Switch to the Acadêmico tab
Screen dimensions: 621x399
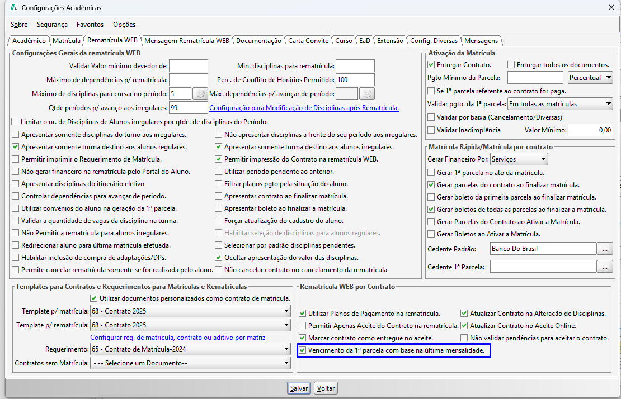click(x=29, y=41)
